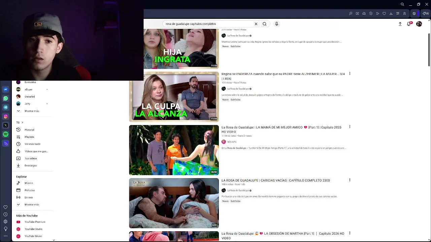Play the 26:59 pool scene thumbnail
The height and width of the screenshot is (242, 431).
(x=174, y=150)
